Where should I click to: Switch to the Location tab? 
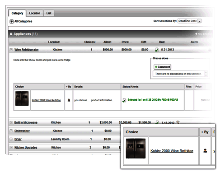(35, 13)
